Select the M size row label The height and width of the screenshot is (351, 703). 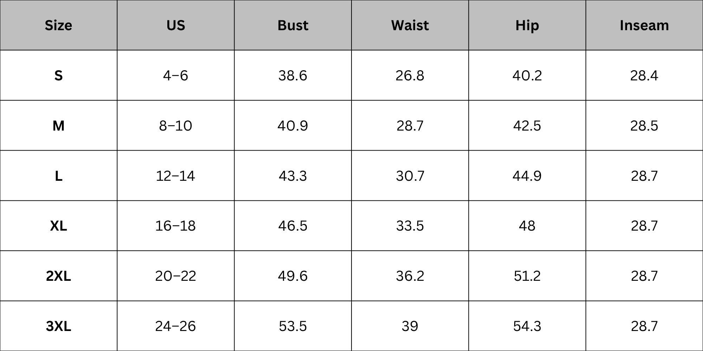(58, 126)
